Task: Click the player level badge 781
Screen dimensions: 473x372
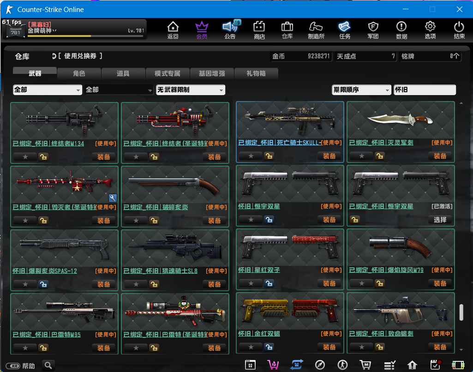Action: pyautogui.click(x=15, y=32)
